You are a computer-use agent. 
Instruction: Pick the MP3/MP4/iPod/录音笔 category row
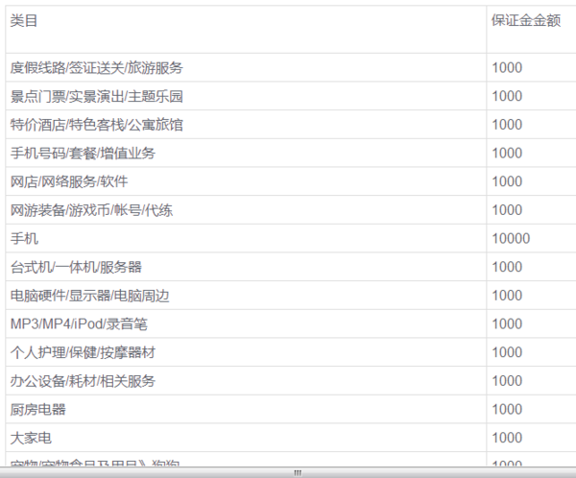click(x=79, y=323)
